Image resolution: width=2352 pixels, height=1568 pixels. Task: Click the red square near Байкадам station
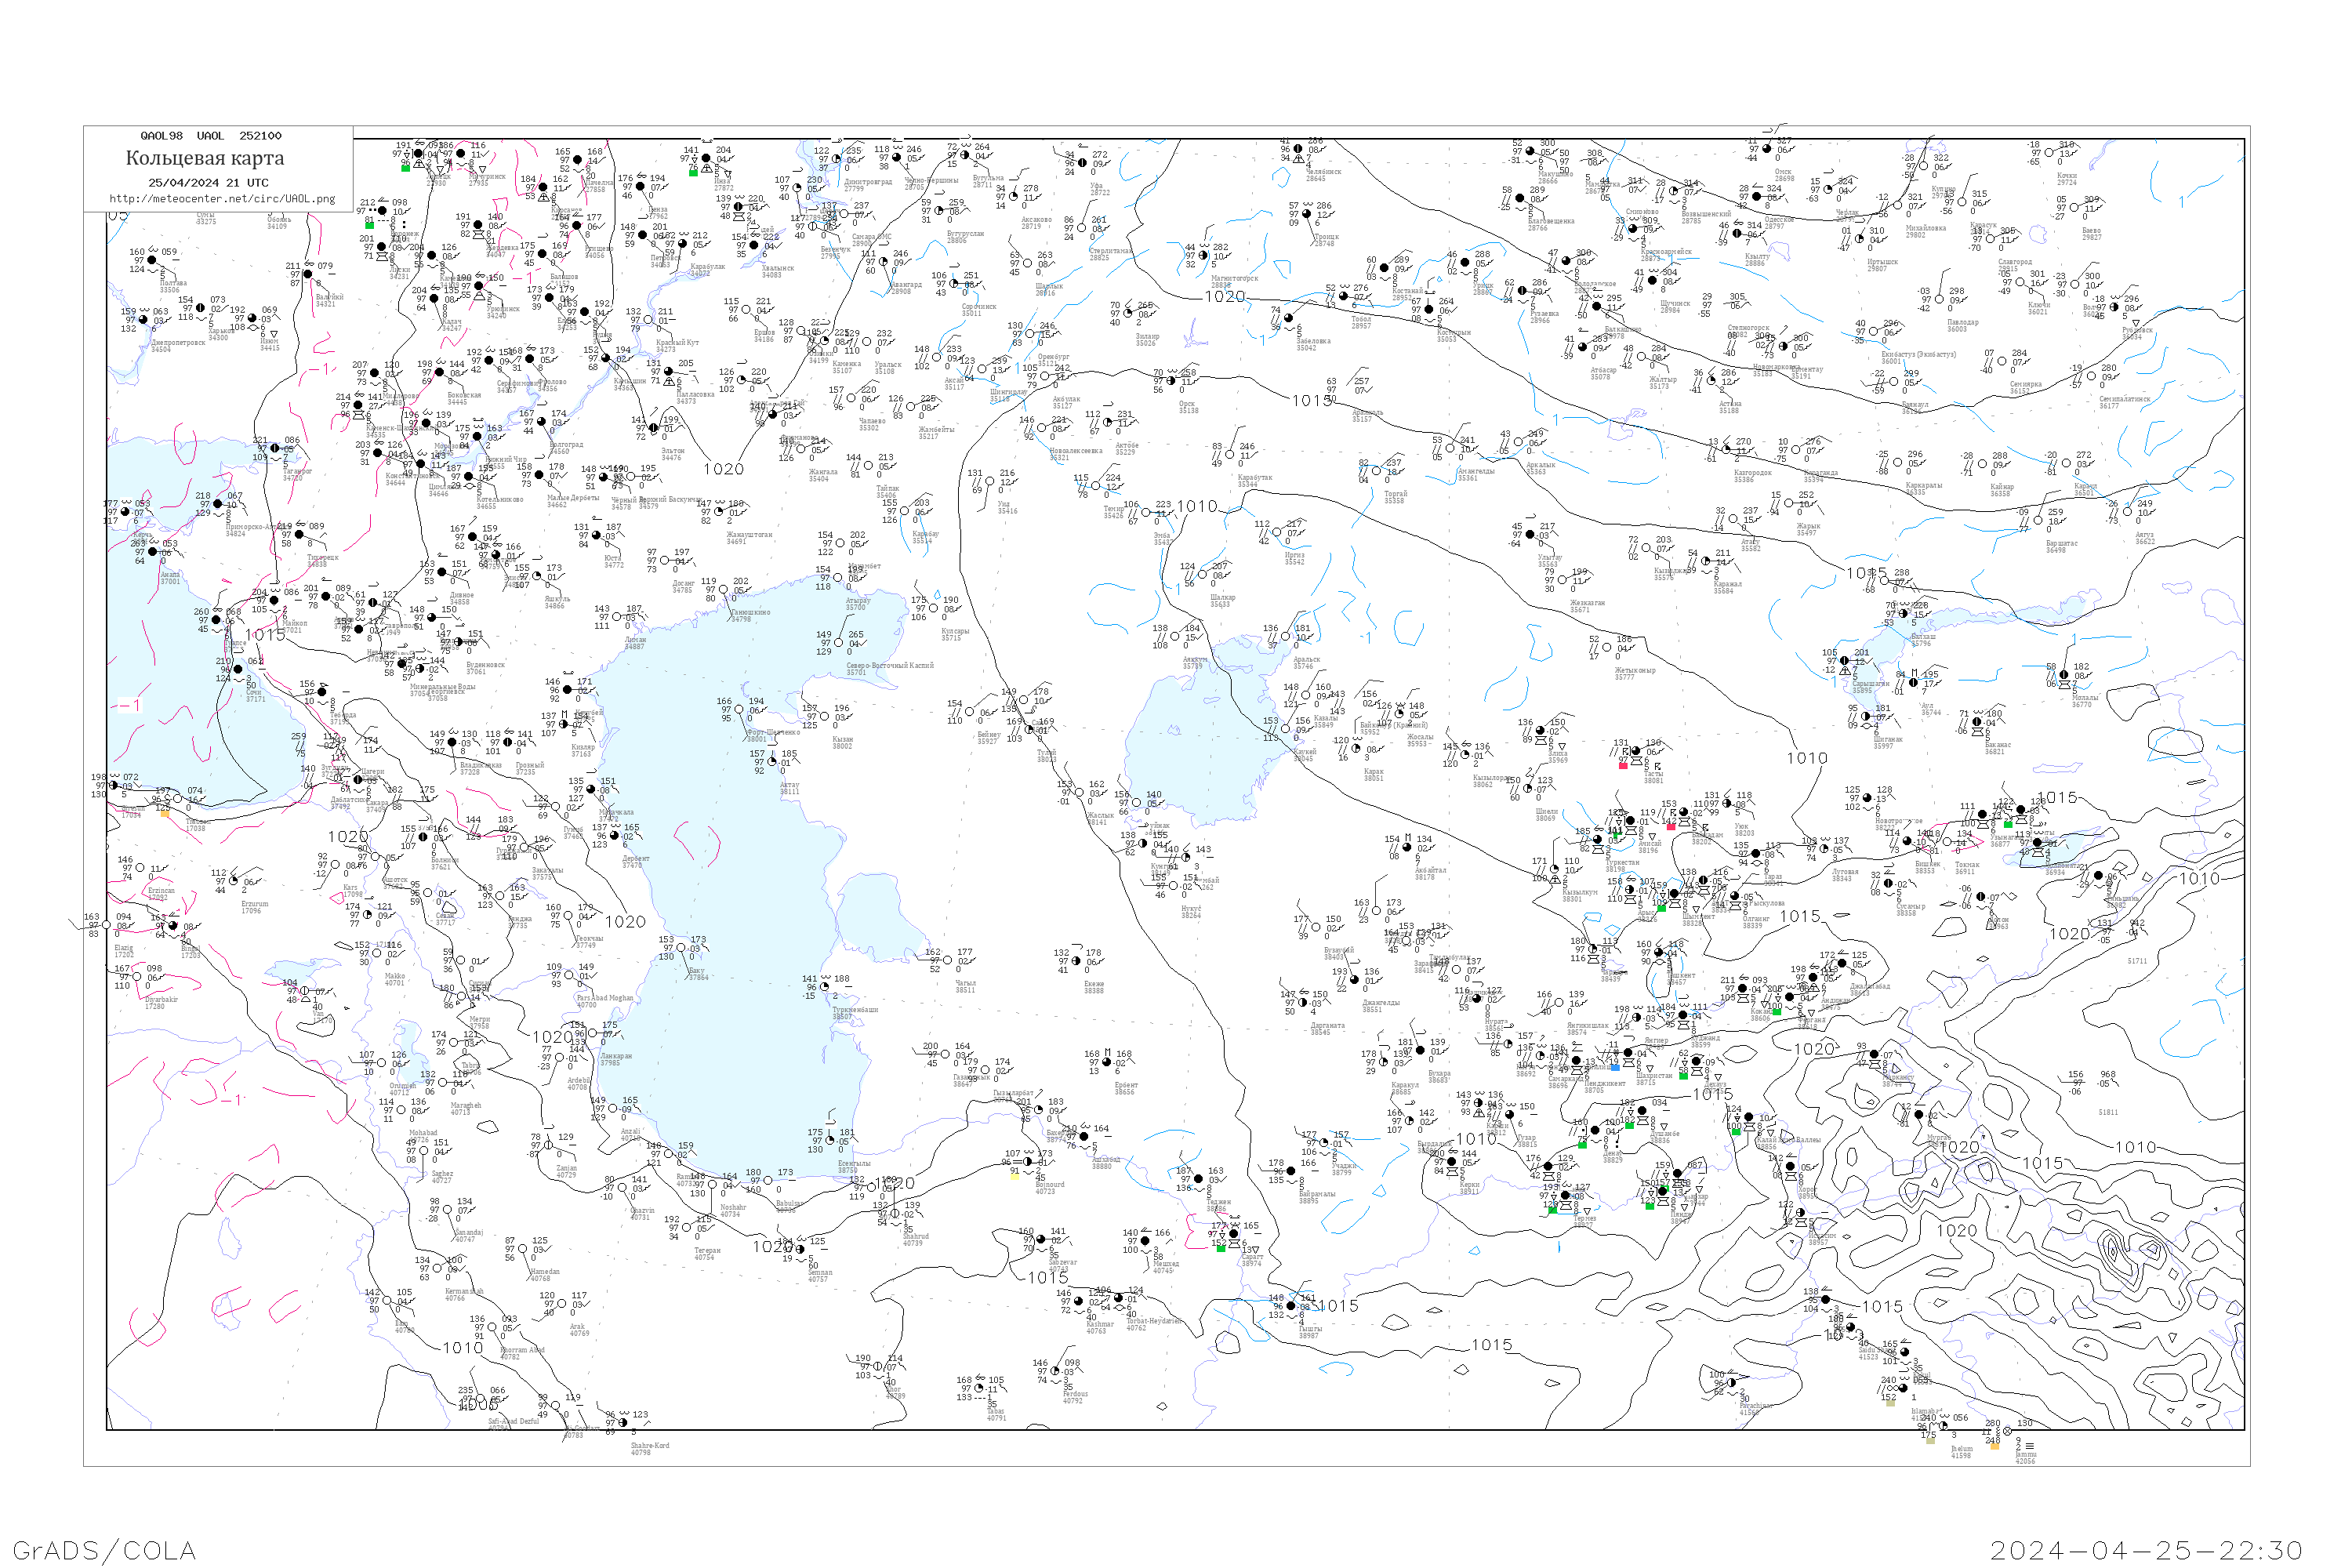[x=1671, y=826]
